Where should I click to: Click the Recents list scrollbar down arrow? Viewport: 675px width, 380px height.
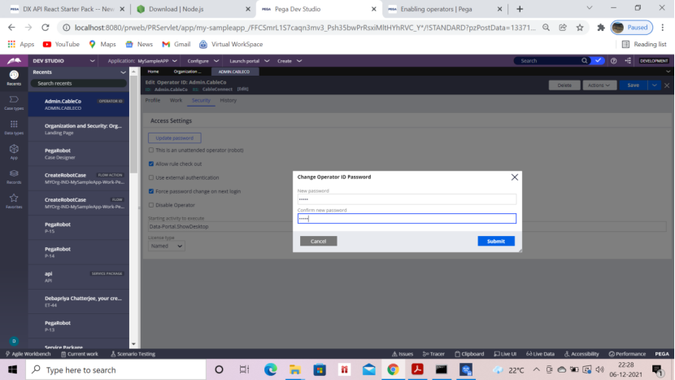coord(133,344)
